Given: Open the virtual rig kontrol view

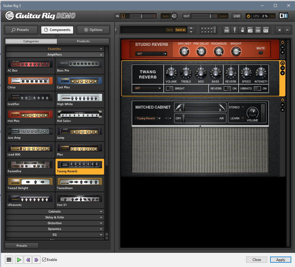Looking at the screenshot, I should point(209,30).
